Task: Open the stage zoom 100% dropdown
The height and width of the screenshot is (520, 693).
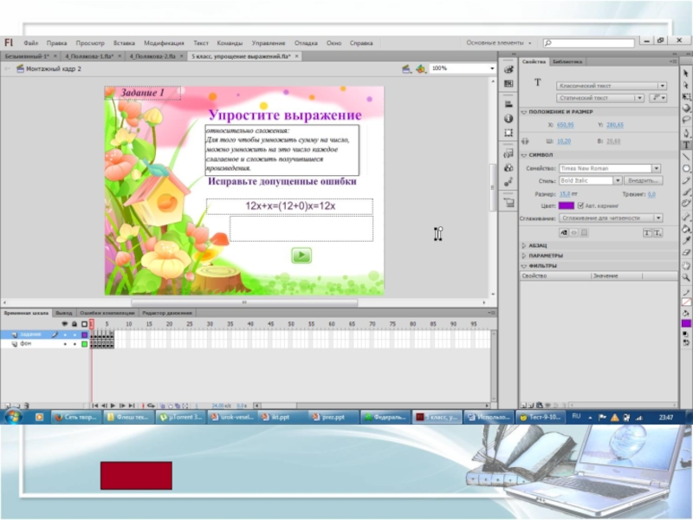Action: 490,68
